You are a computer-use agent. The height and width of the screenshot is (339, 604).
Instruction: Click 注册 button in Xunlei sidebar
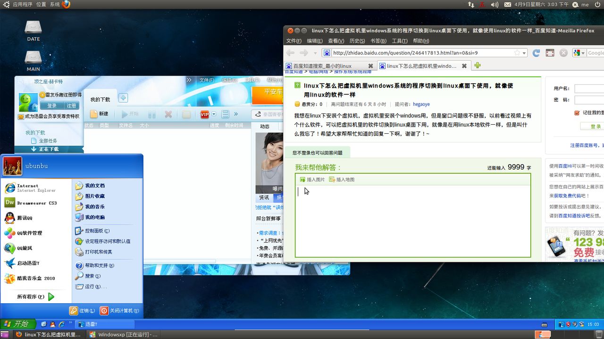point(71,105)
